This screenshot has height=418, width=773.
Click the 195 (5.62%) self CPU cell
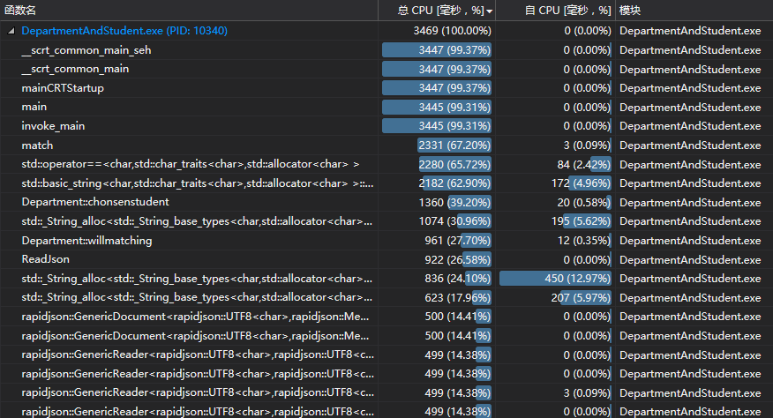click(x=556, y=221)
